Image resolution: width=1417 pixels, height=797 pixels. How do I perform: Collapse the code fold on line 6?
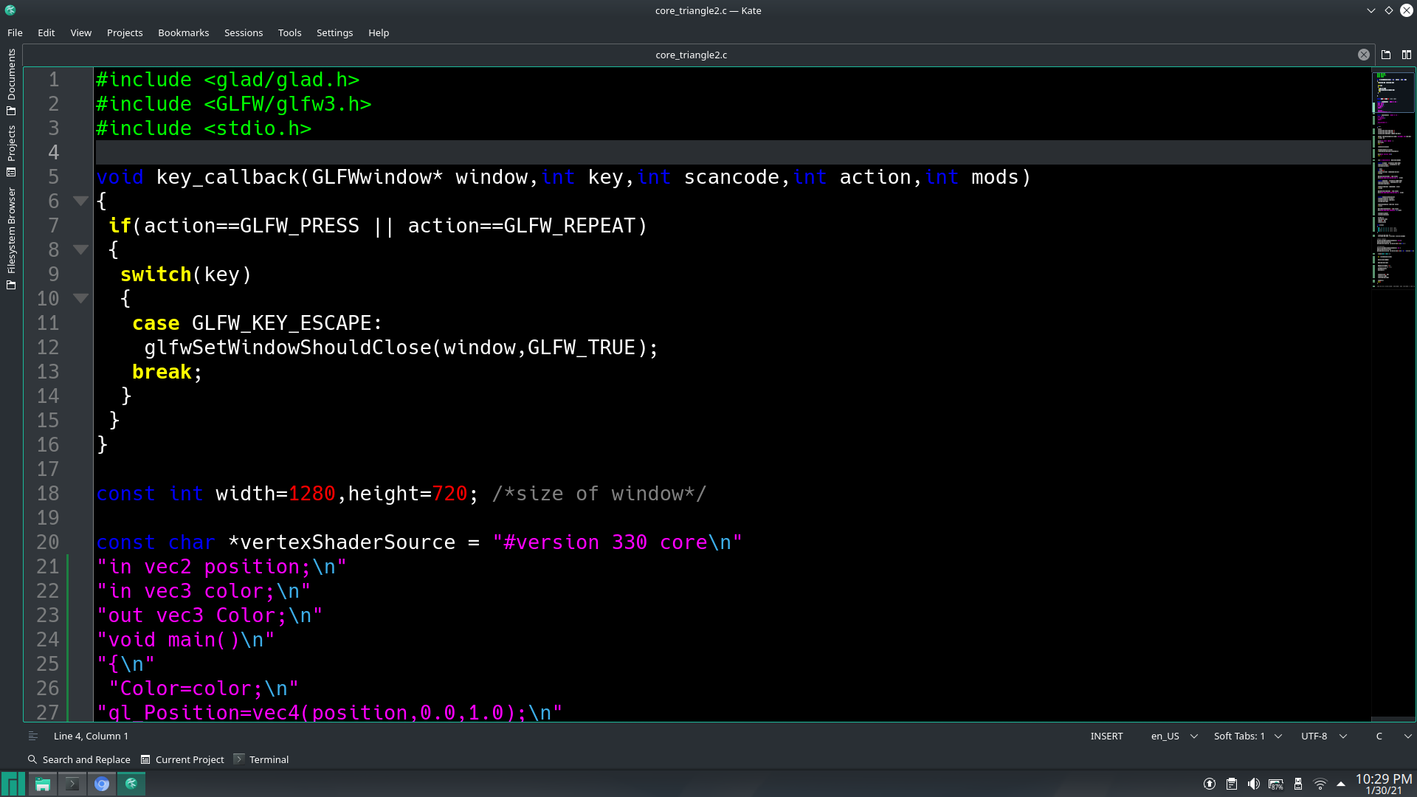click(80, 200)
